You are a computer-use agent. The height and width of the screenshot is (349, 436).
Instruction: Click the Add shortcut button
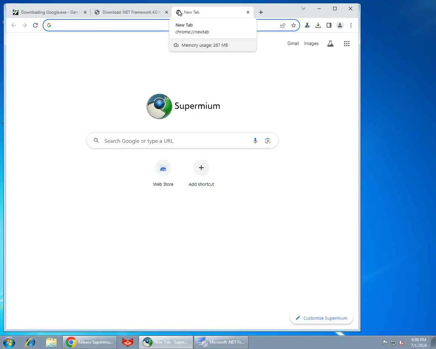pos(201,174)
